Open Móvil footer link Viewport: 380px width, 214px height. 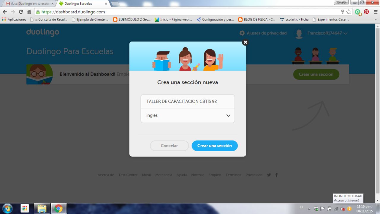click(146, 175)
